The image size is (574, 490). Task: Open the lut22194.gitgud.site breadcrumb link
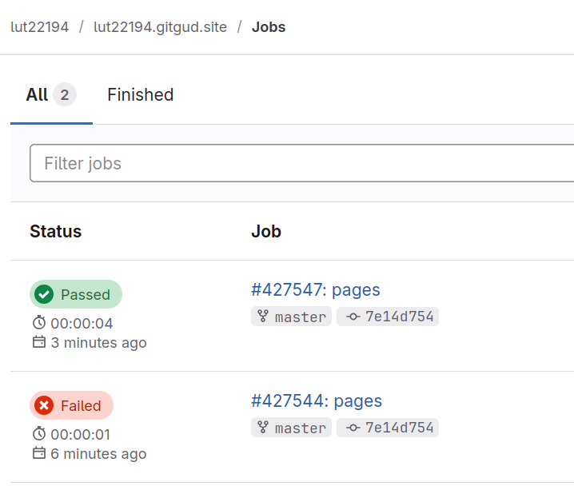[x=160, y=27]
